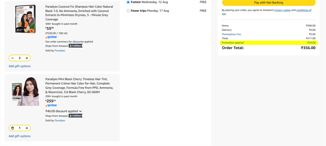Select Fewer trips delivery Monday, 17 Aug
This screenshot has width=326, height=146.
[128, 11]
